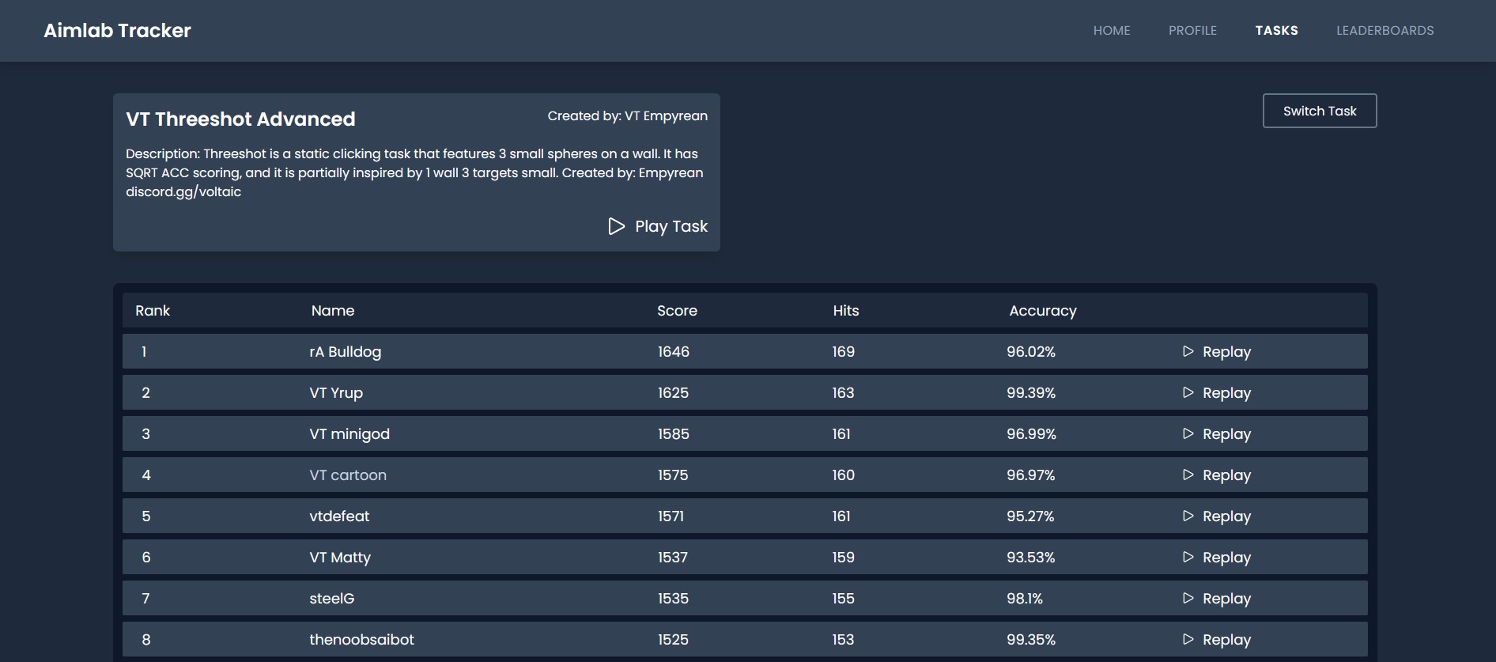Click the Aimlab Tracker logo title
This screenshot has height=662, width=1496.
coord(117,30)
